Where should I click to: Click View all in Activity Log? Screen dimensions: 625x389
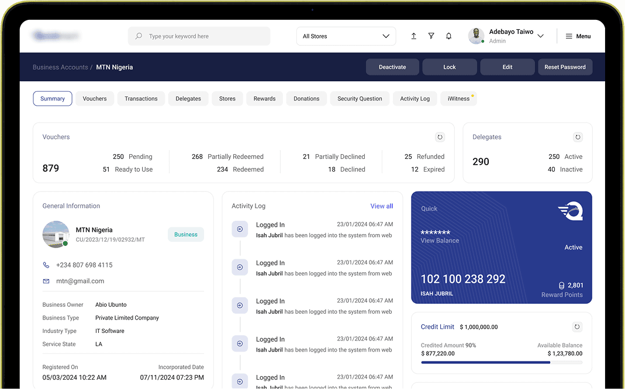[x=382, y=206]
